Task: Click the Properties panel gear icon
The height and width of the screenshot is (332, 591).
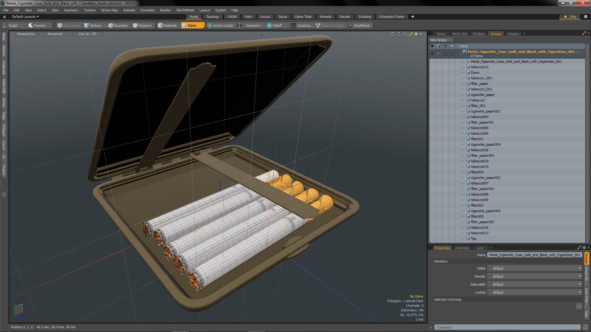Action: pyautogui.click(x=584, y=248)
